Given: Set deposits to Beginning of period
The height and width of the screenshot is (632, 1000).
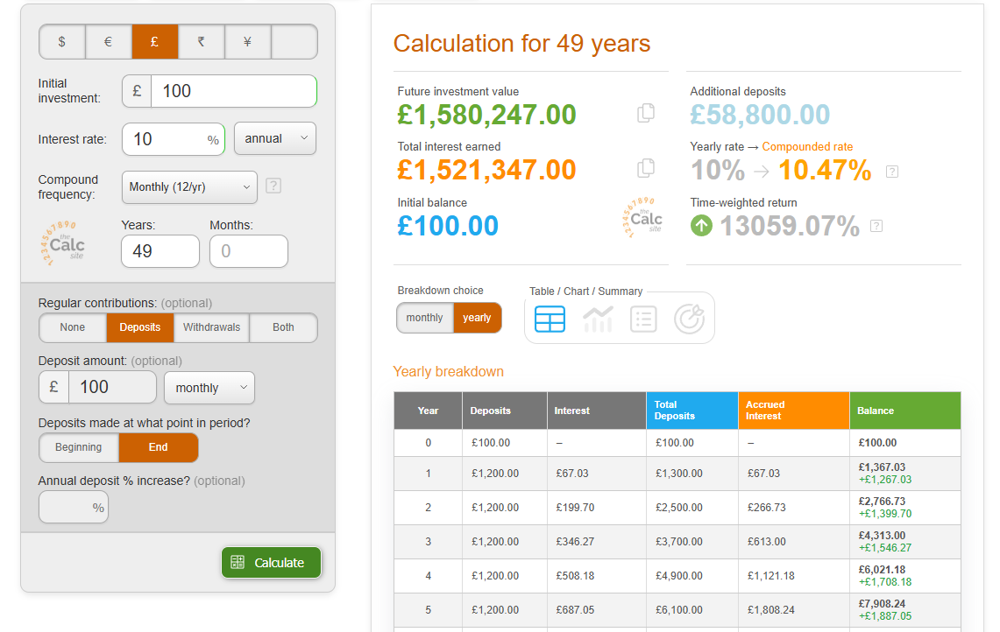Looking at the screenshot, I should [x=79, y=447].
